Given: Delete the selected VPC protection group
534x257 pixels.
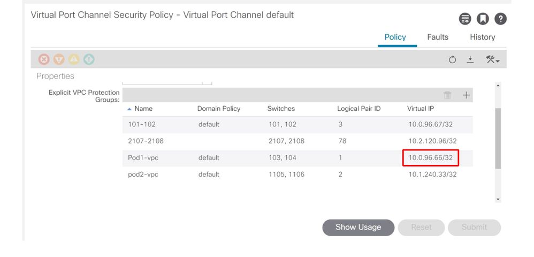Looking at the screenshot, I should (x=447, y=95).
